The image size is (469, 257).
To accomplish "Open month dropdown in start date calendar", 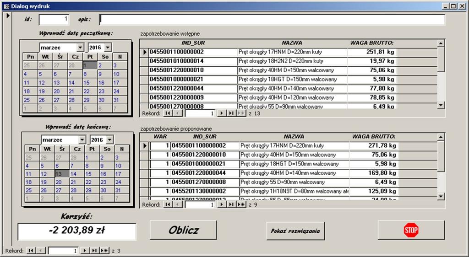I will pyautogui.click(x=80, y=48).
